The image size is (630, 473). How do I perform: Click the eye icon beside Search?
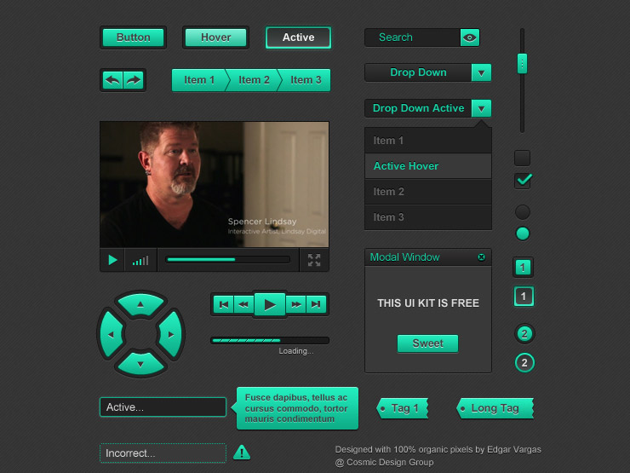470,37
